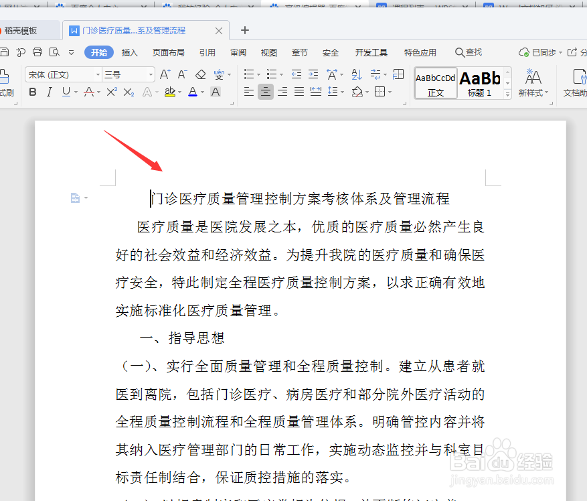Open print preview from quick access toolbar
This screenshot has width=587, height=501.
point(55,52)
